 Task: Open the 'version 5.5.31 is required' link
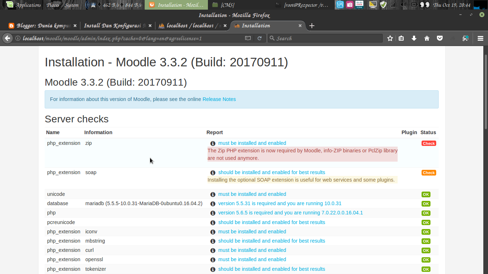click(x=280, y=203)
